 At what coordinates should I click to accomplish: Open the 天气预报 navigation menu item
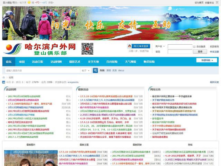point(131,62)
